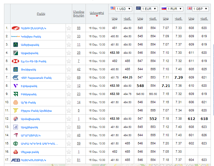The width and height of the screenshot is (214, 166).
Task: Click bold 548 EUR buy rate
Action: pos(140,86)
